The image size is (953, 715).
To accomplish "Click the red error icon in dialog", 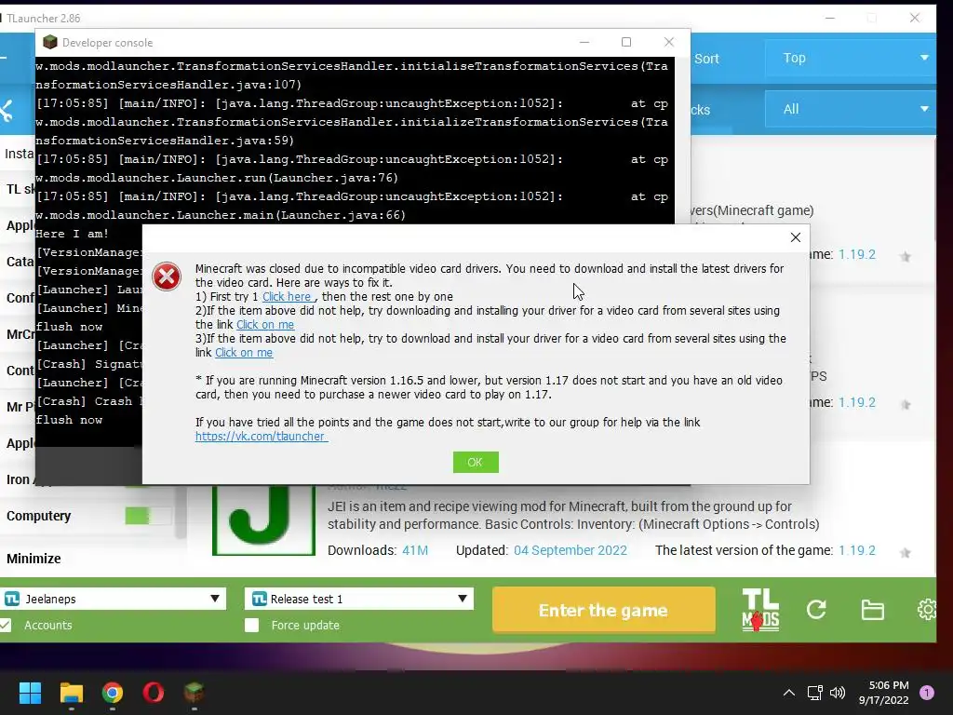I will point(167,277).
